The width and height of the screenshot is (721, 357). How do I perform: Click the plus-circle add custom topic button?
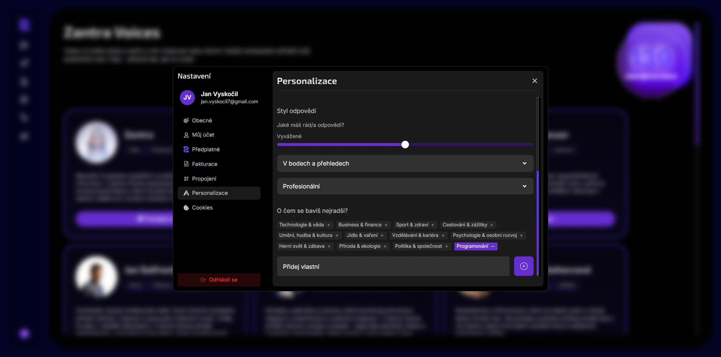tap(523, 266)
